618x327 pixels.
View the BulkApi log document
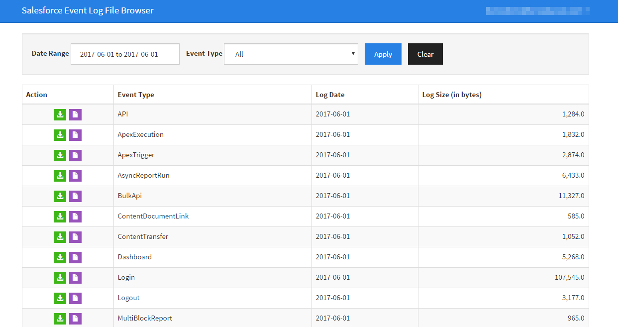[x=75, y=196]
